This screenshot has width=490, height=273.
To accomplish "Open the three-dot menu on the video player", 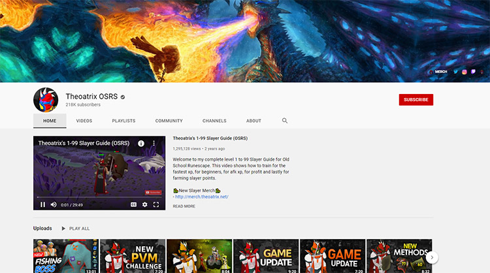I will point(154,144).
